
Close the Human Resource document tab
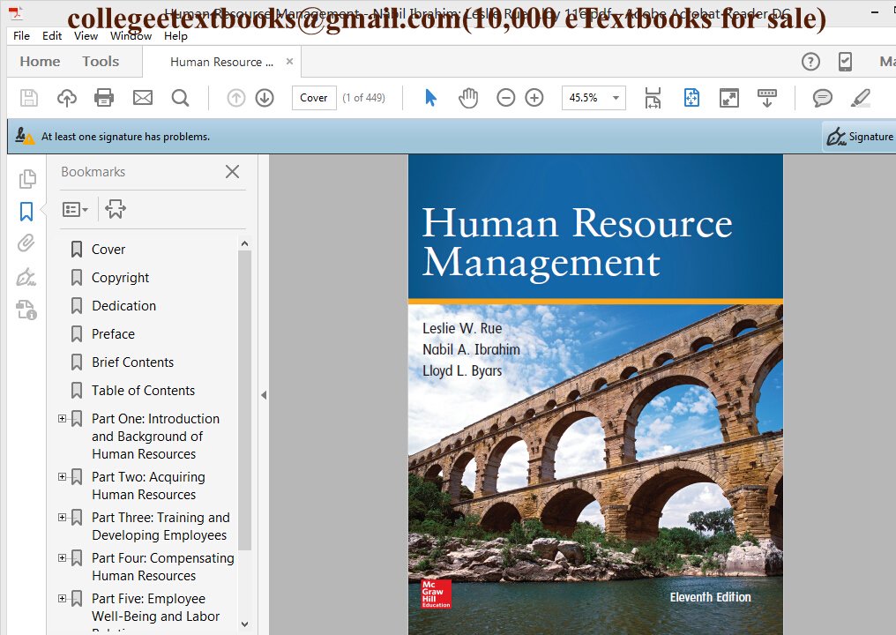pos(290,61)
